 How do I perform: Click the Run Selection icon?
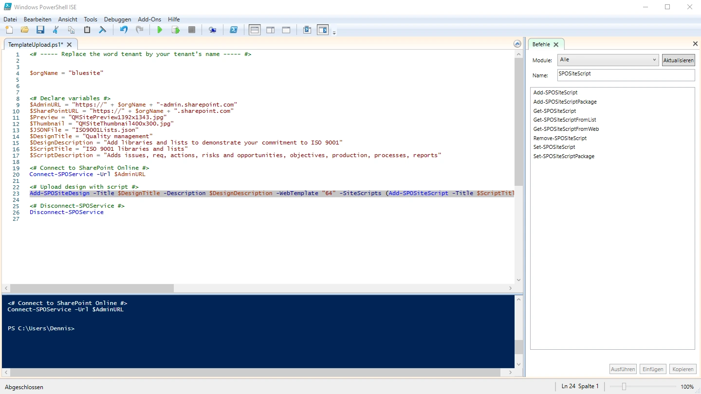coord(176,30)
